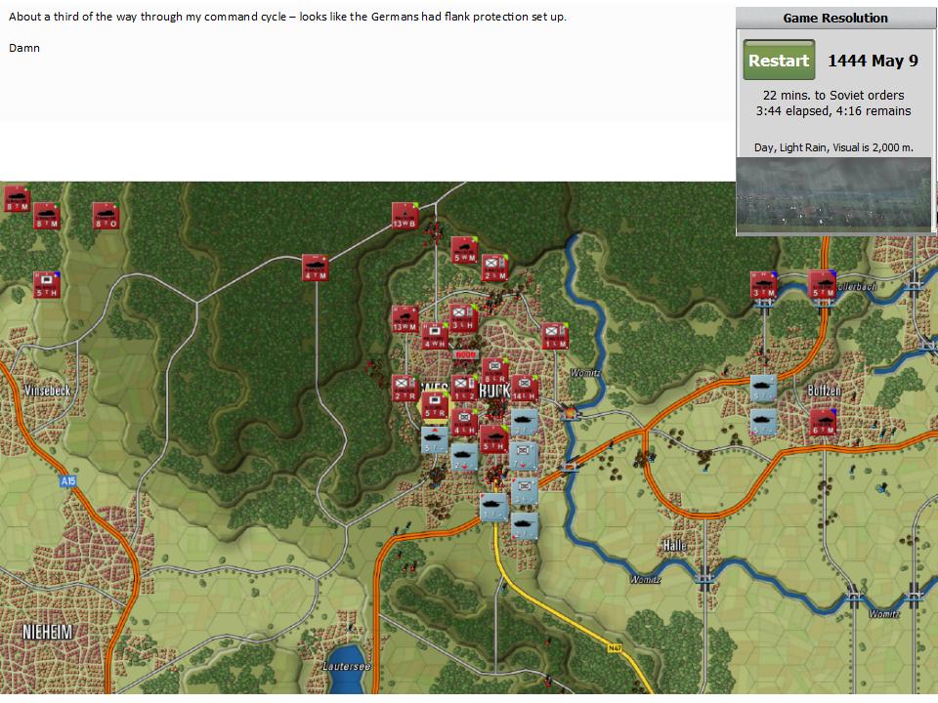The width and height of the screenshot is (938, 703).
Task: Click the NIEHEIM town label
Action: coord(47,632)
